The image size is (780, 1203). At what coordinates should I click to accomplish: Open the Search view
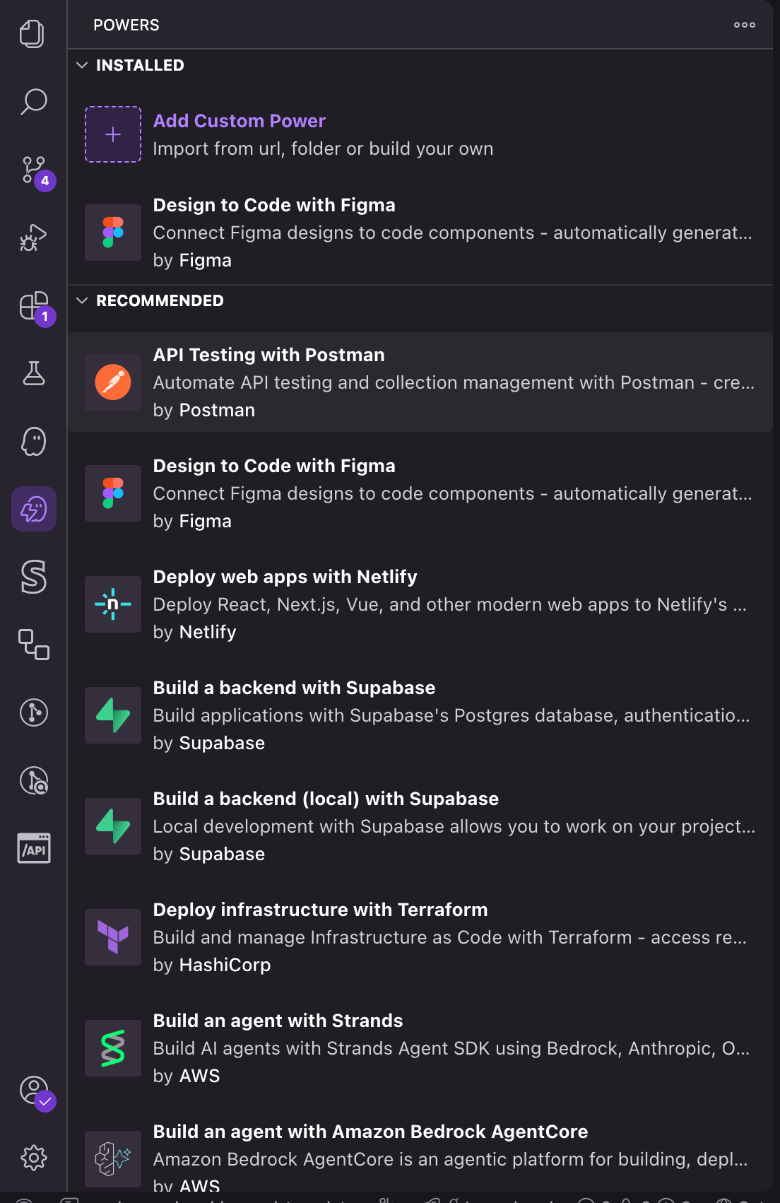(33, 102)
